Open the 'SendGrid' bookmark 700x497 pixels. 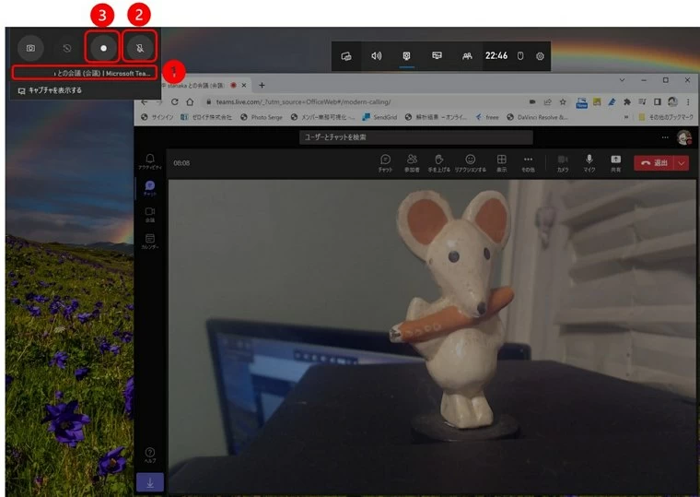tap(379, 117)
